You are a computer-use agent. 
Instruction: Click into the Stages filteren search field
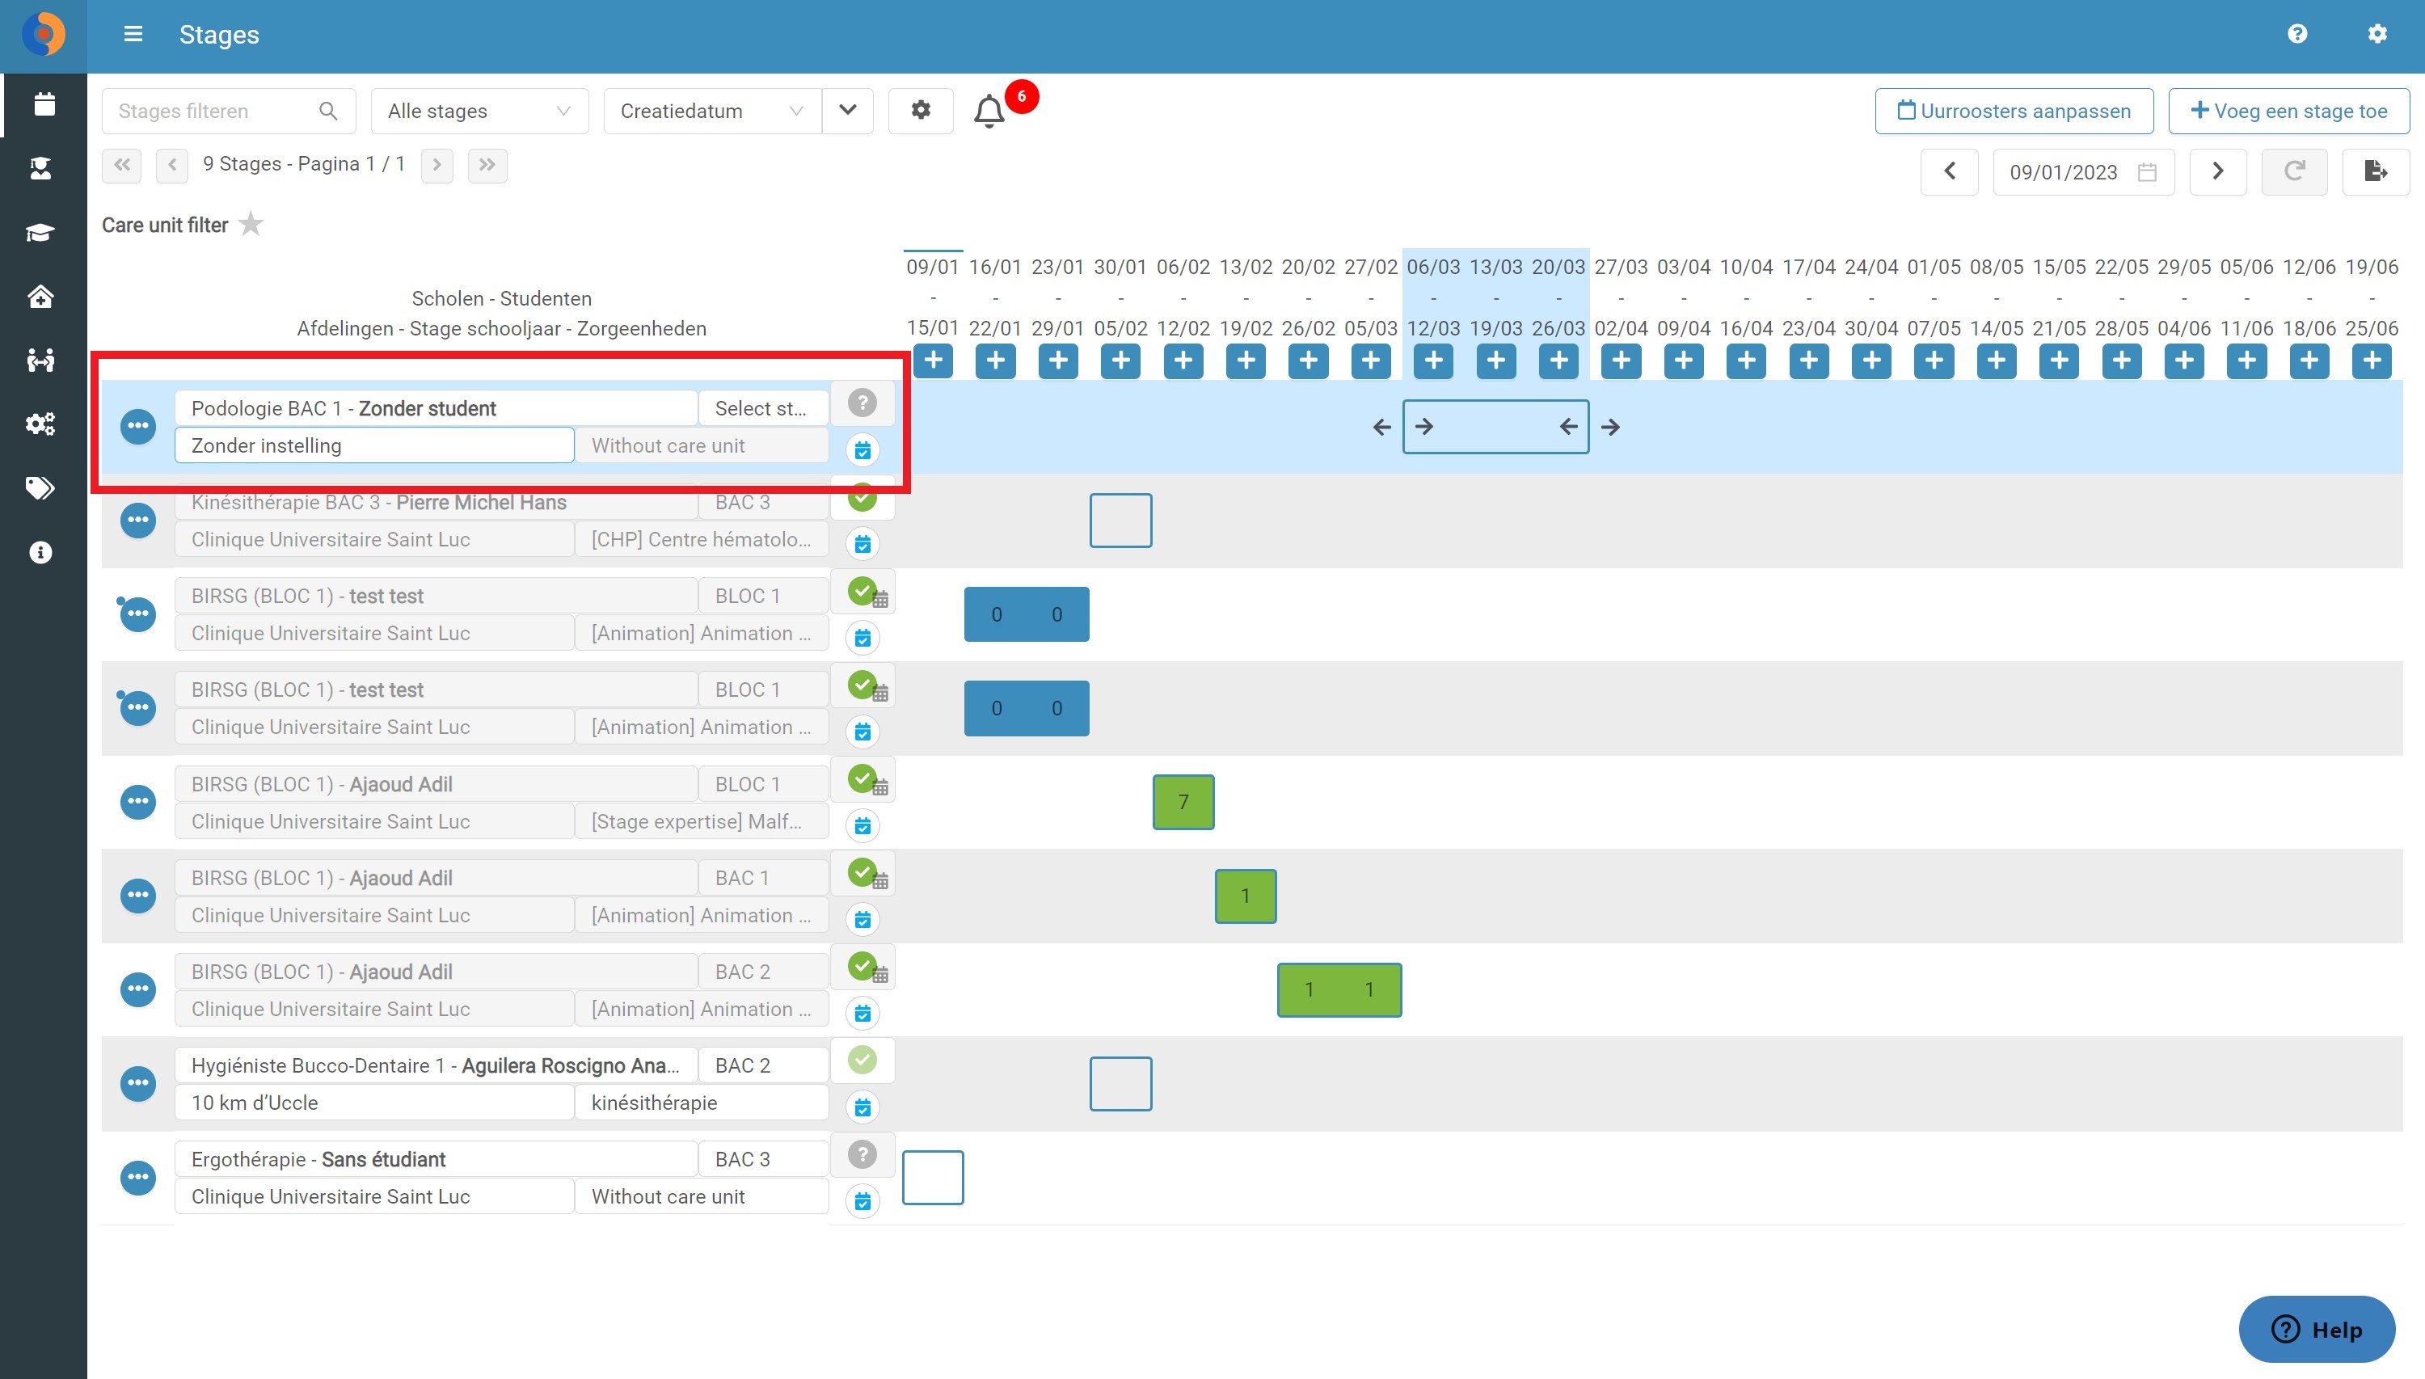[228, 111]
